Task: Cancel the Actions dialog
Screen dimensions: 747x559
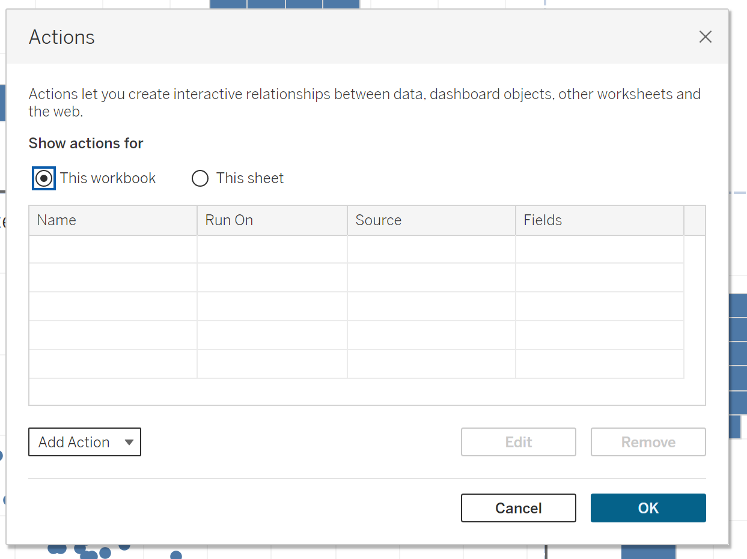Action: [x=518, y=508]
